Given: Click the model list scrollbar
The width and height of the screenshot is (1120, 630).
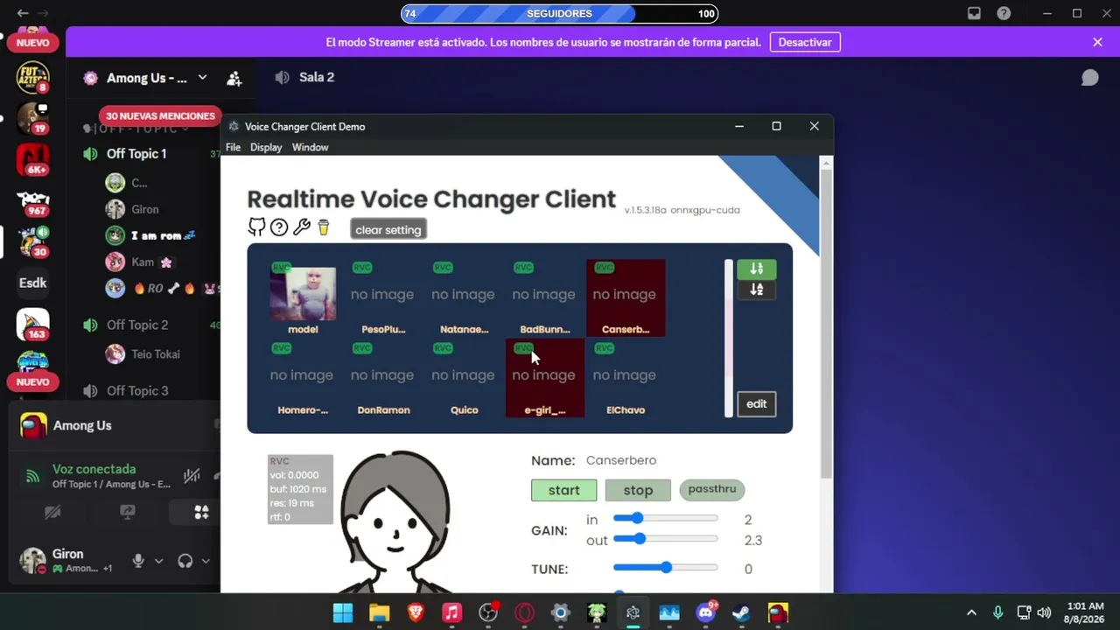Looking at the screenshot, I should tap(729, 338).
